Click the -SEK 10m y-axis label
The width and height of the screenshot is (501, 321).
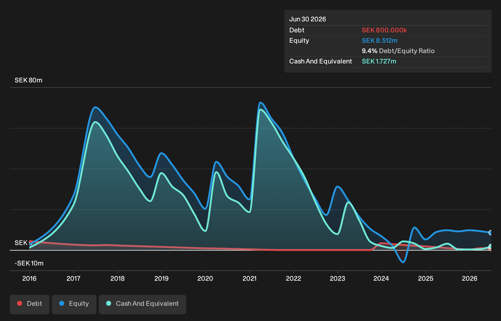[29, 263]
